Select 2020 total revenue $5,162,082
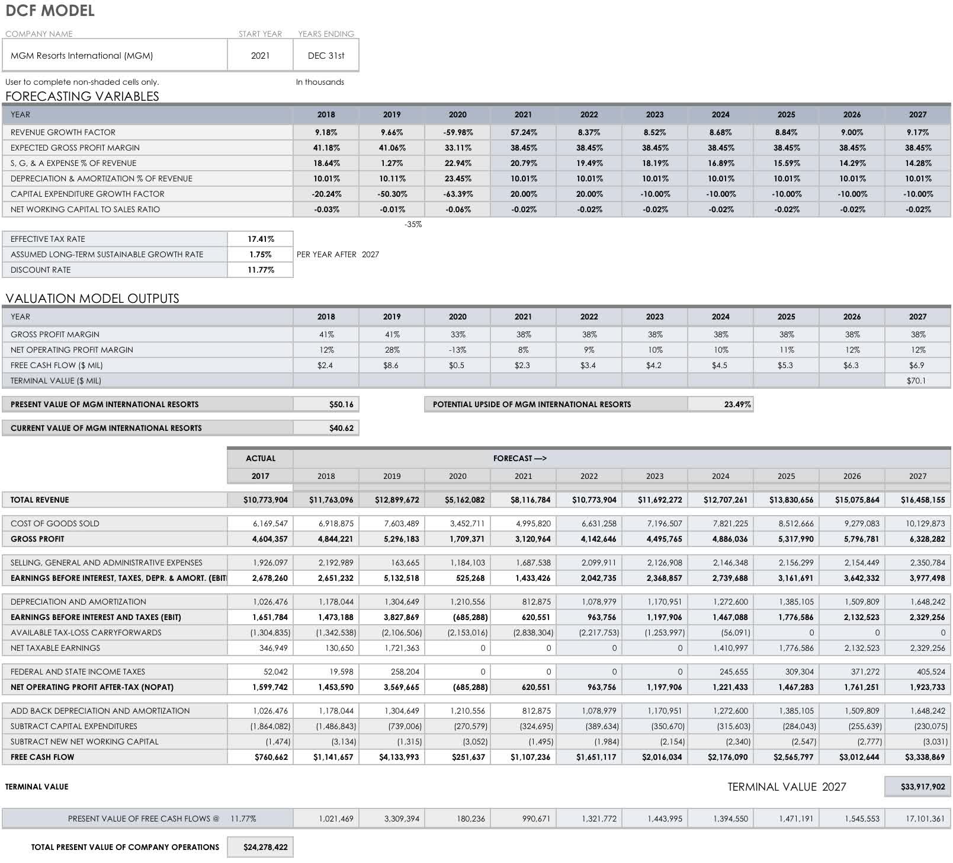This screenshot has width=953, height=863. click(x=457, y=500)
